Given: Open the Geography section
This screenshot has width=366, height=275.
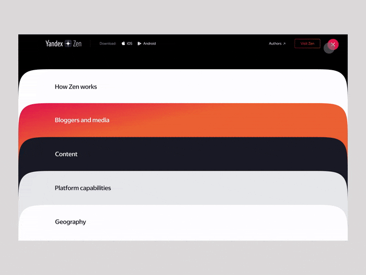Looking at the screenshot, I should pos(183,223).
